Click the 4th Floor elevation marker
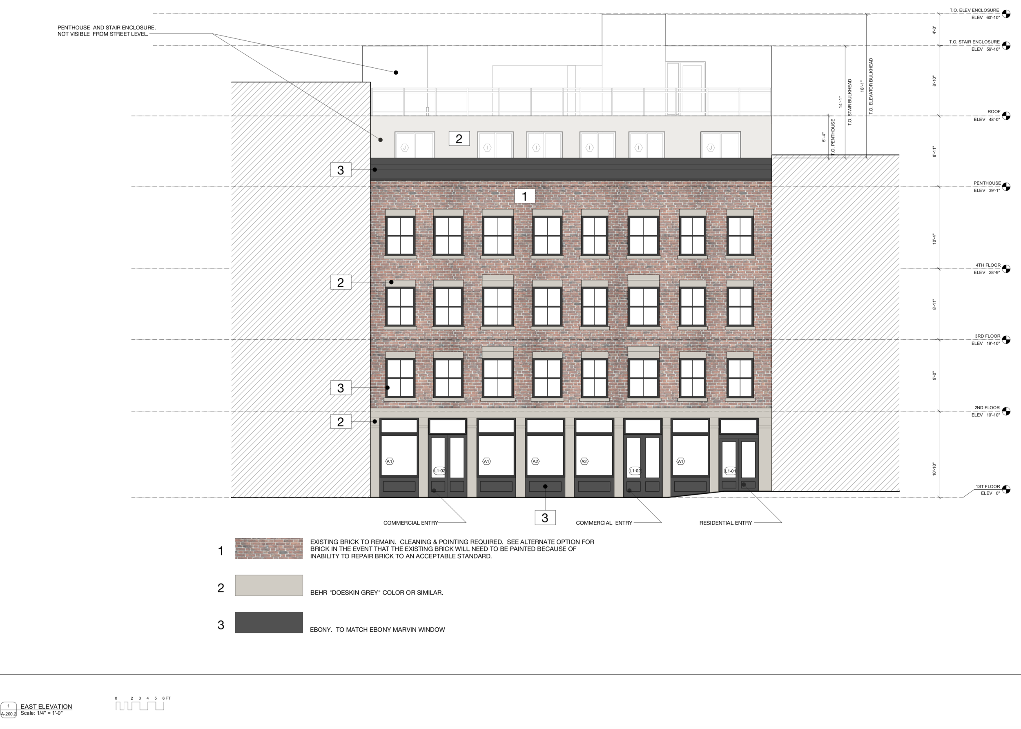This screenshot has height=729, width=1021. tap(1006, 269)
